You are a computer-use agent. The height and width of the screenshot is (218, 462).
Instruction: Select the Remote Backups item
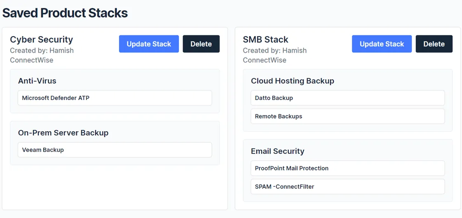point(348,116)
